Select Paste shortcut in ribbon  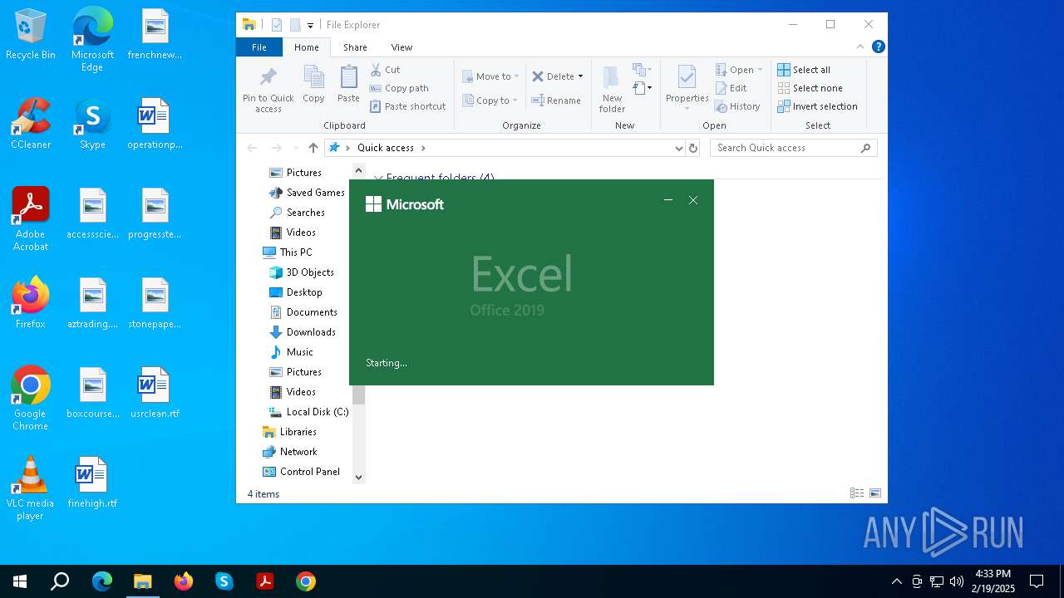coord(407,106)
